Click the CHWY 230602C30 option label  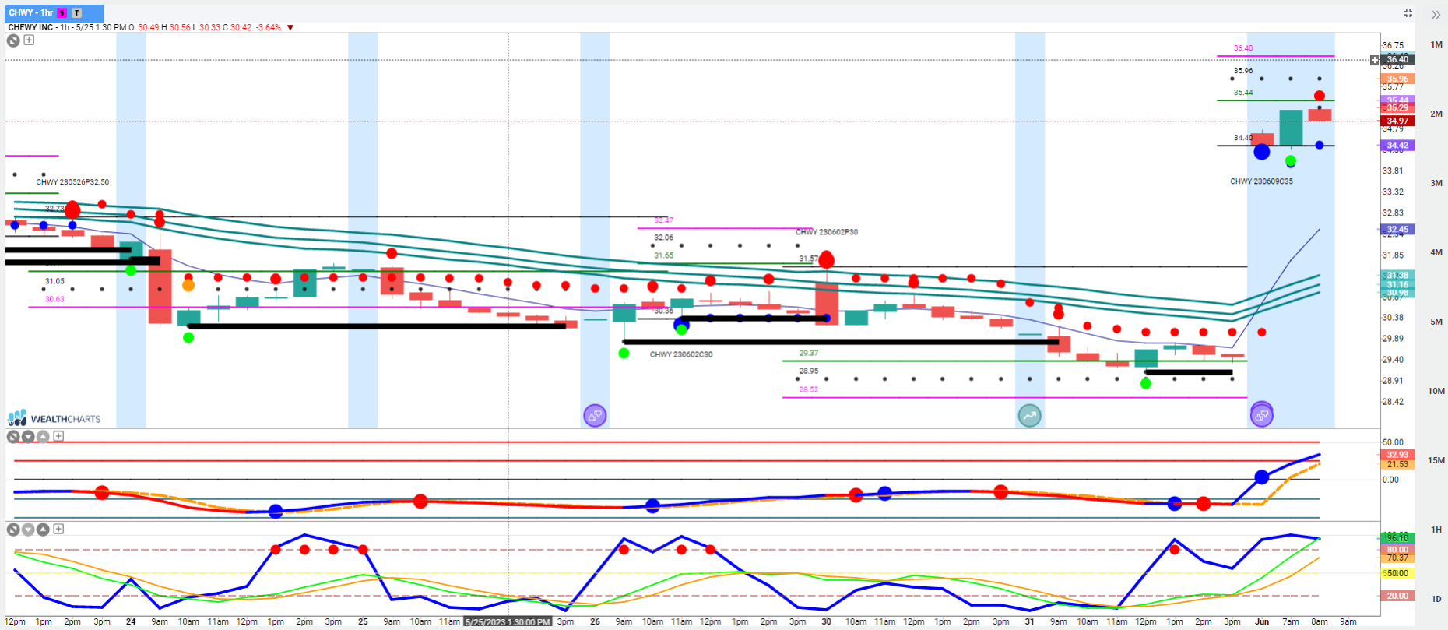(681, 354)
